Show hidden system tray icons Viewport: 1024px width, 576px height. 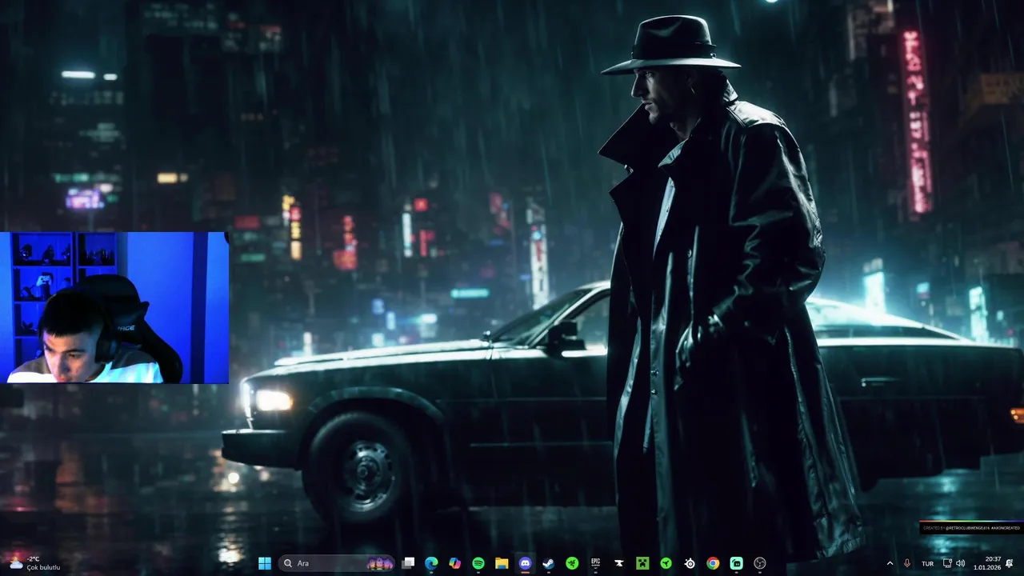point(890,563)
